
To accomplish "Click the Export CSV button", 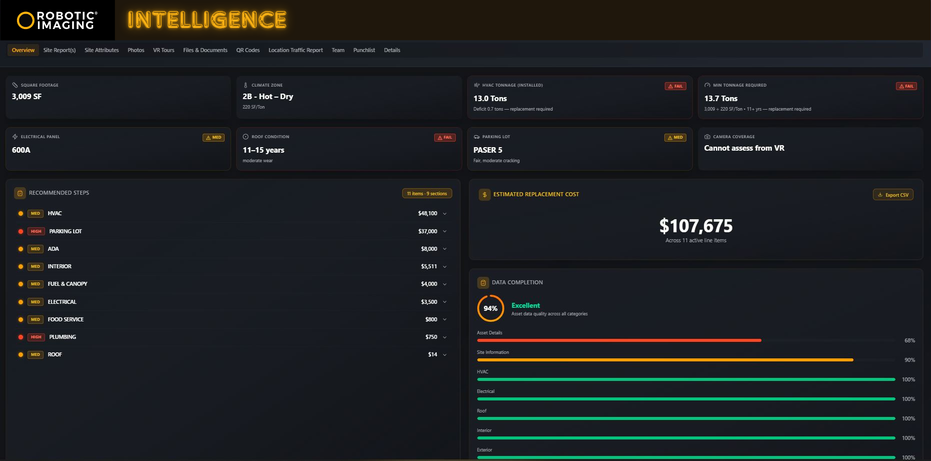I will 893,195.
